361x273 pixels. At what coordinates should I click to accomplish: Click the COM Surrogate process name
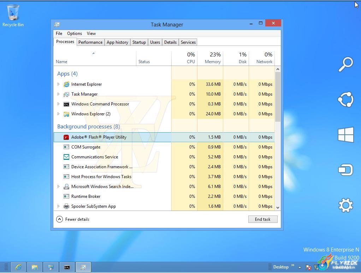pyautogui.click(x=86, y=147)
